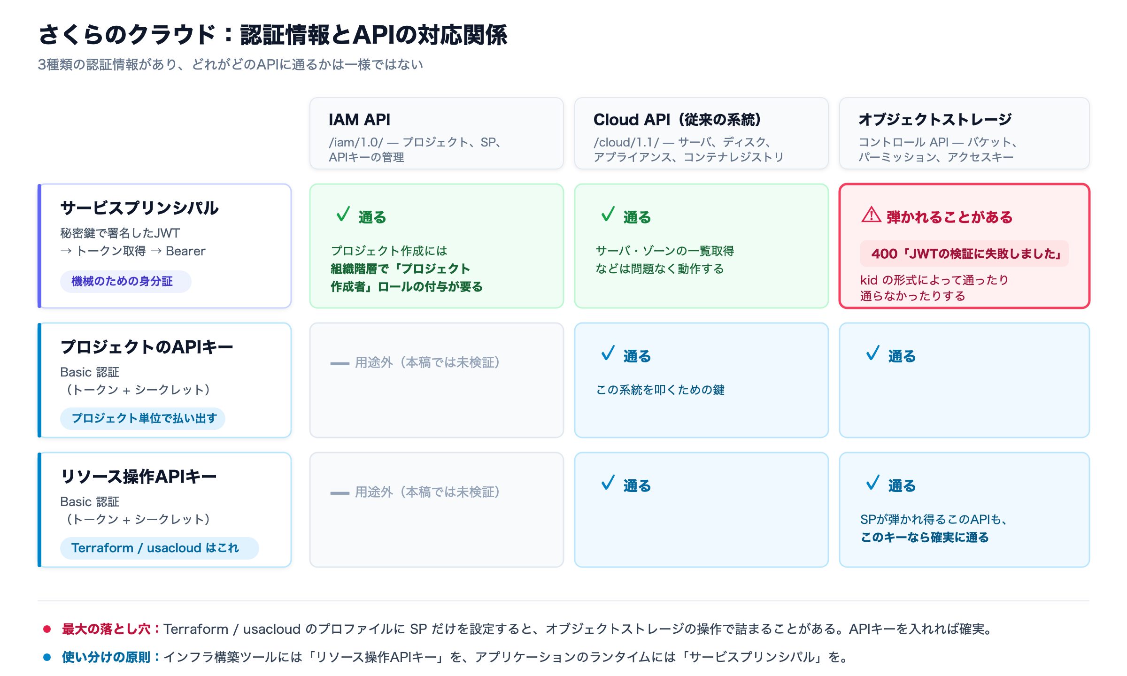Viewport: 1127px width, 676px height.
Task: Click the リソース操作APIキー row heading
Action: [139, 476]
